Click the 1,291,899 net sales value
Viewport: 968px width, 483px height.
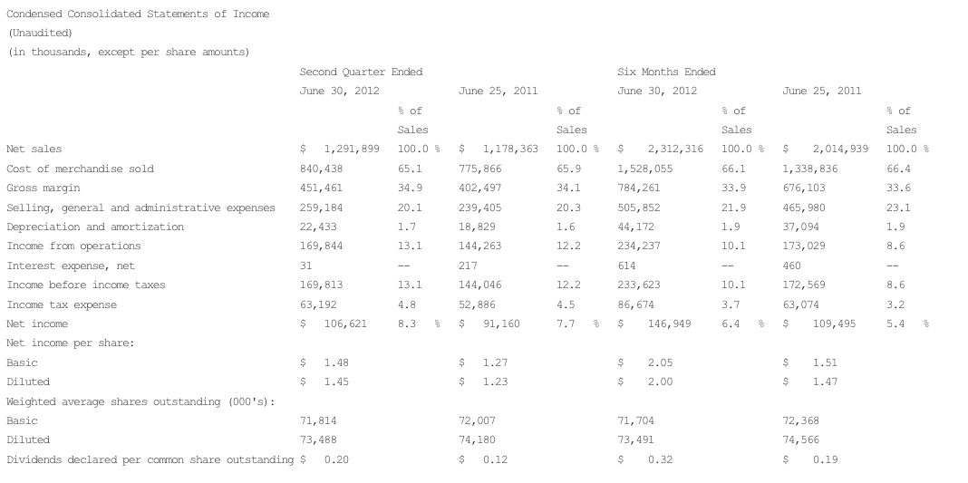[351, 149]
